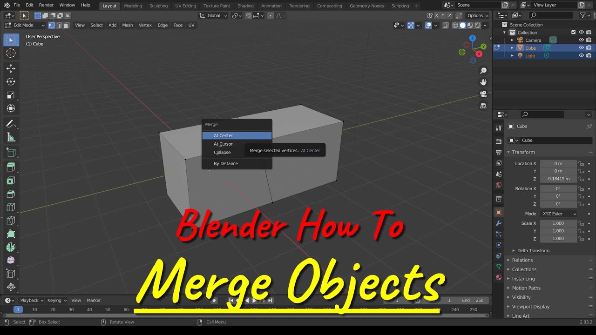Pin the Cube properties panel
Viewport: 596px width, 335px height.
[x=589, y=127]
